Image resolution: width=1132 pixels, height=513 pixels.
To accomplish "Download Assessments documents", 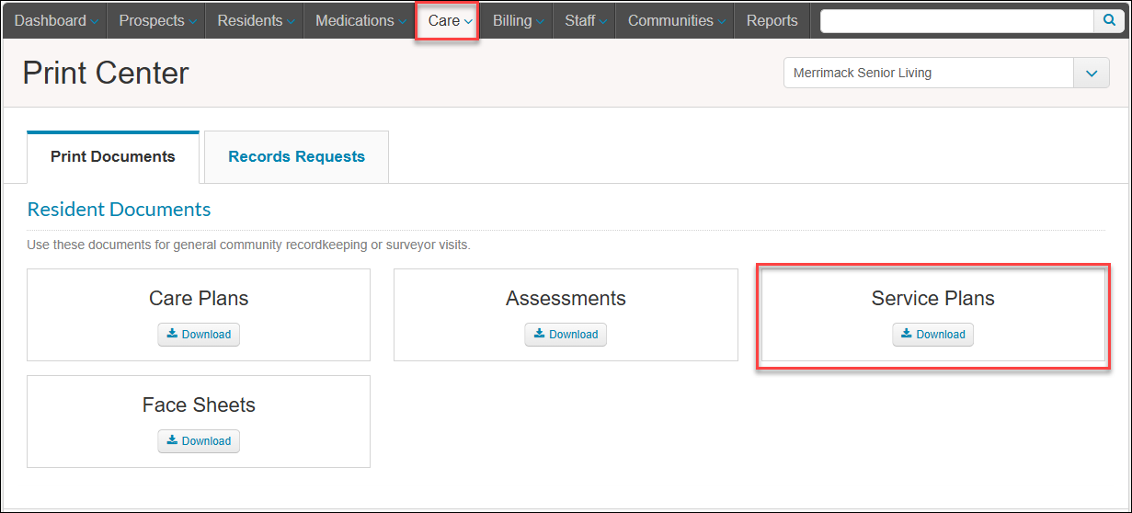I will (566, 335).
